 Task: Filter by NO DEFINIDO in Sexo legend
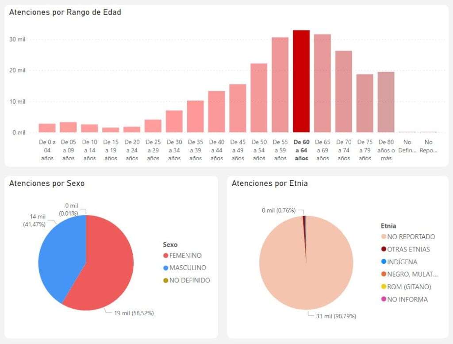click(x=189, y=280)
